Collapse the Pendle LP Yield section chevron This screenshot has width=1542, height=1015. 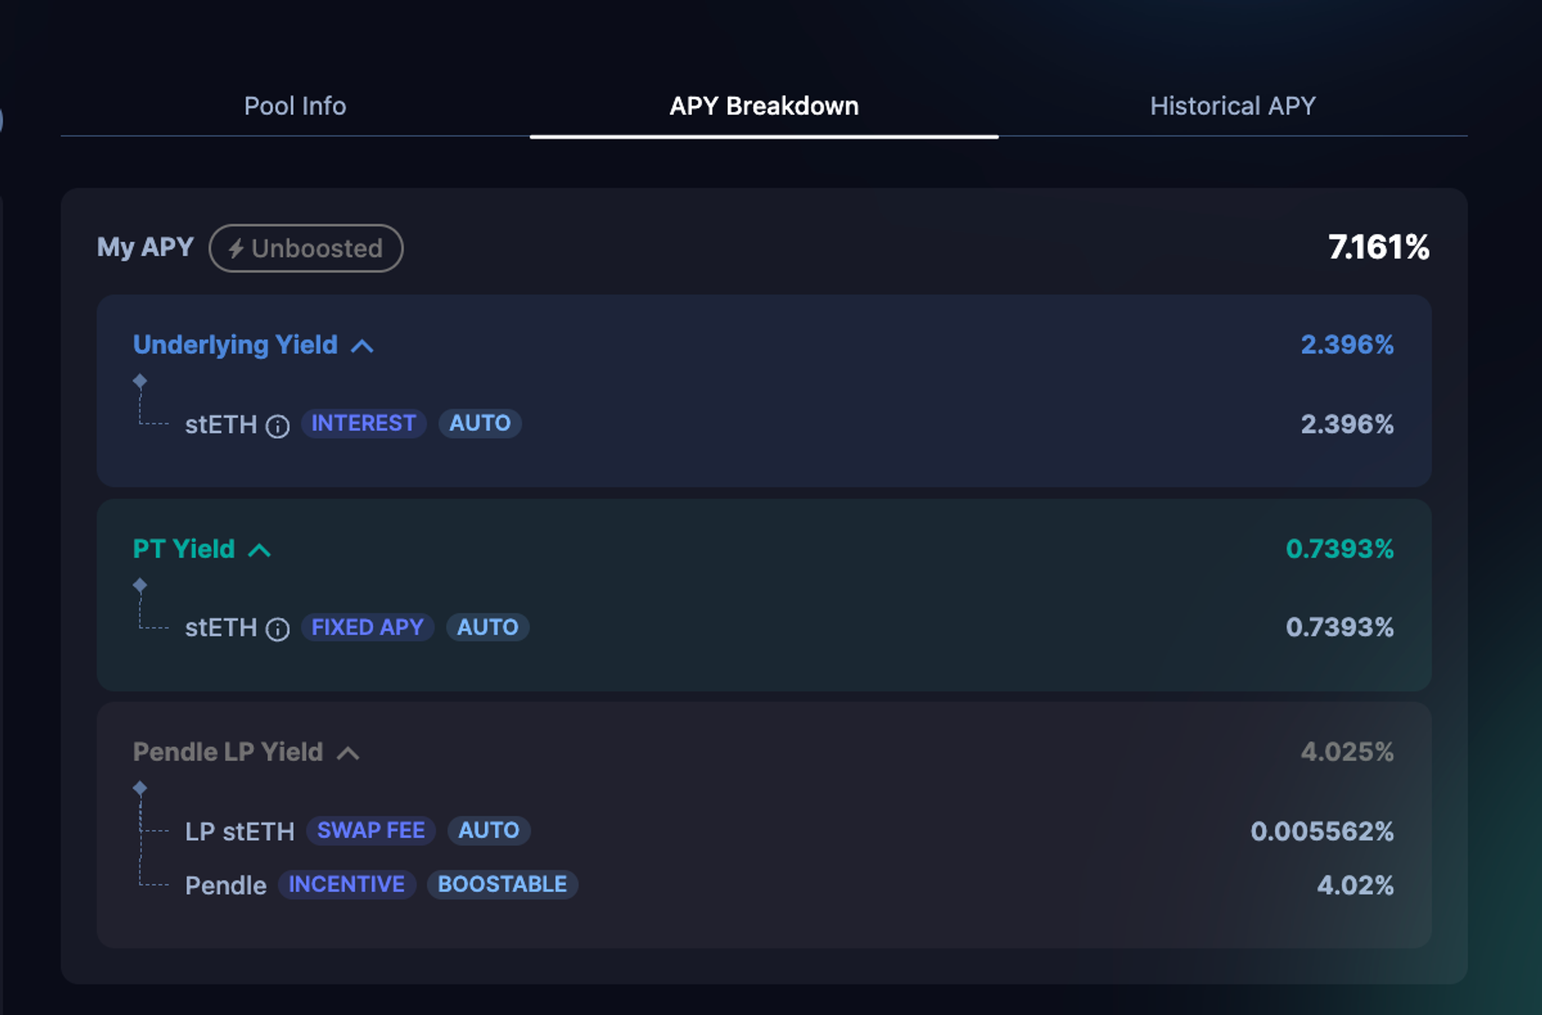[x=348, y=753]
